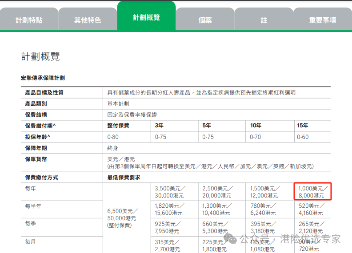Click the 1,500美元／12,000港元 cell
Viewport: 352px width, 253px height.
[265, 192]
